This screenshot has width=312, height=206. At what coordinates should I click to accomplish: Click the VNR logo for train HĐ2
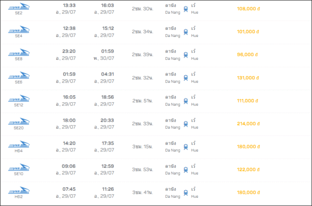coord(18,190)
